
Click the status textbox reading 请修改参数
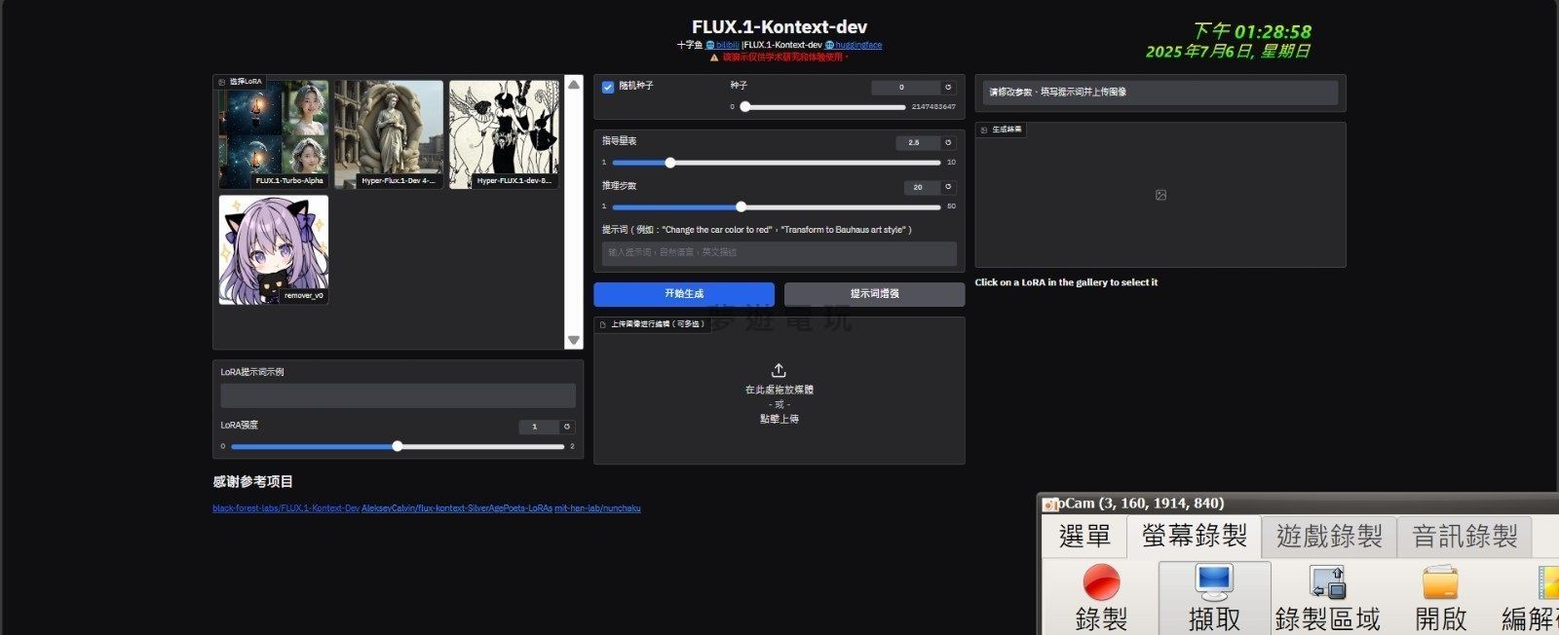tap(1160, 93)
